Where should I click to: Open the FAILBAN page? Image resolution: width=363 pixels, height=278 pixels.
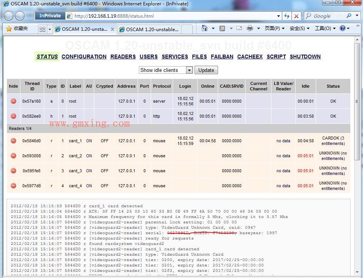tap(222, 57)
